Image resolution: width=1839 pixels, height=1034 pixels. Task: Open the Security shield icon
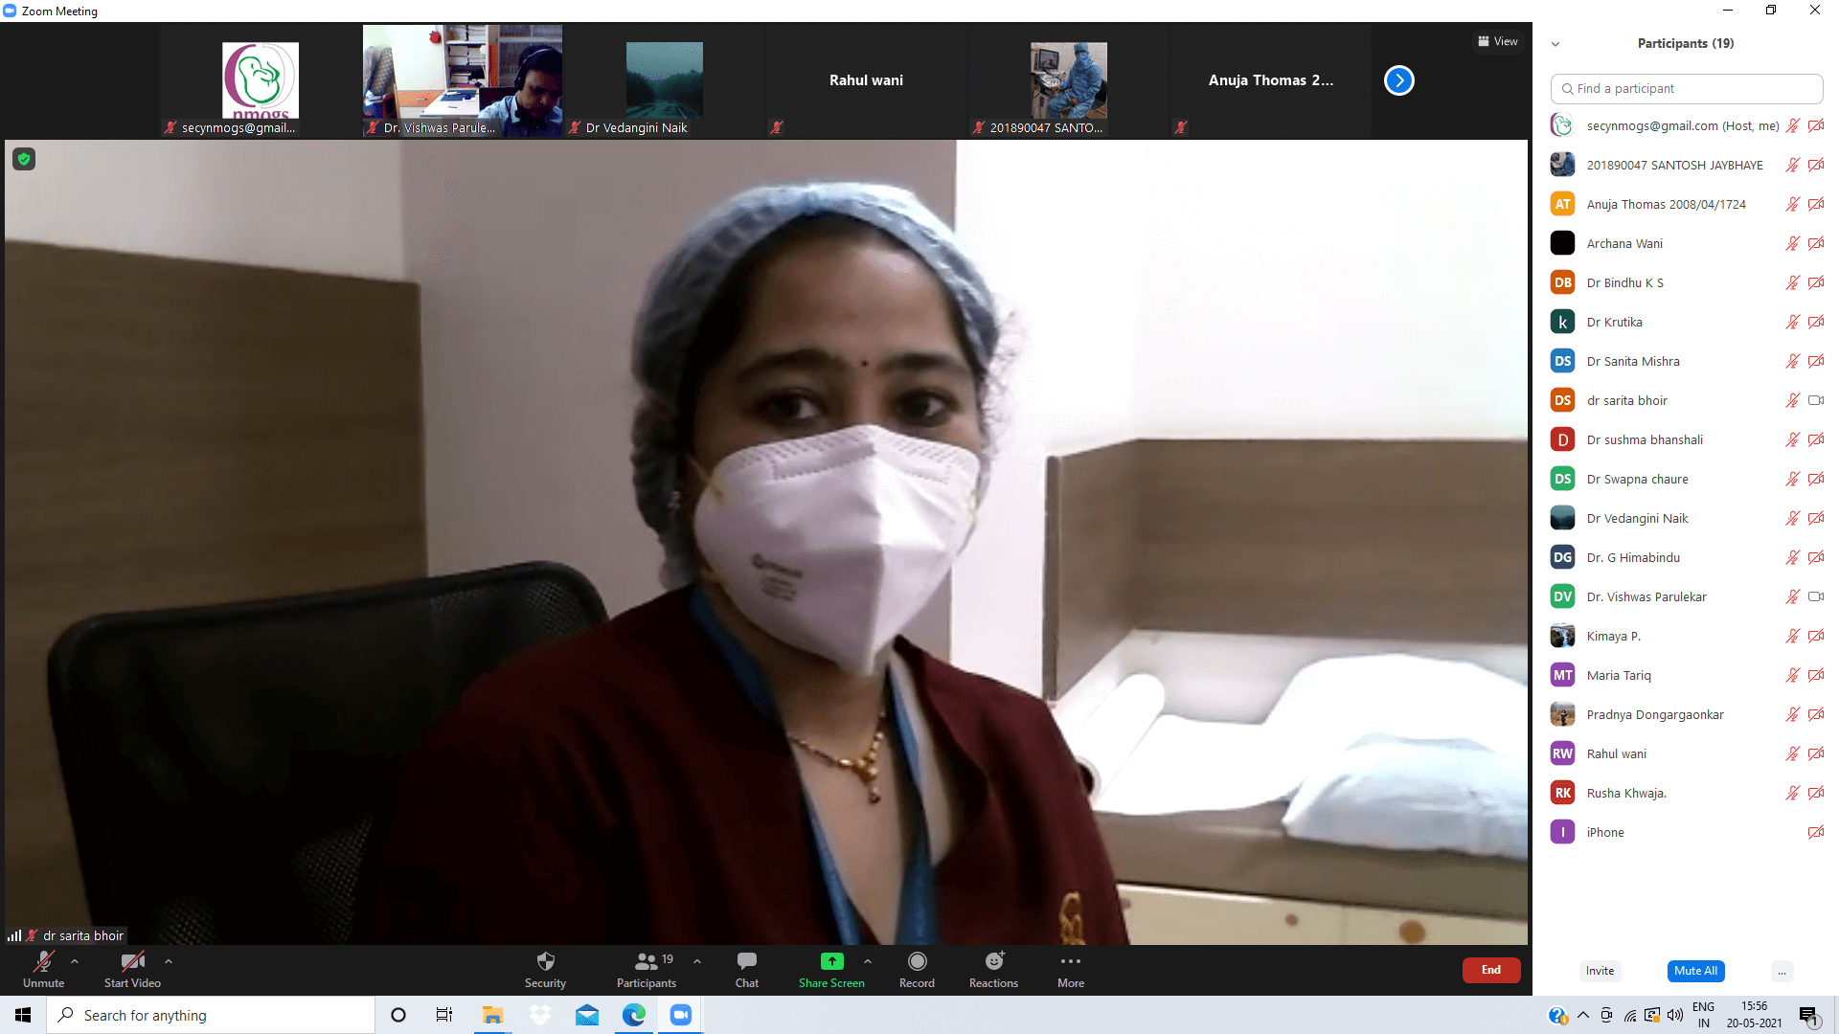click(x=545, y=962)
